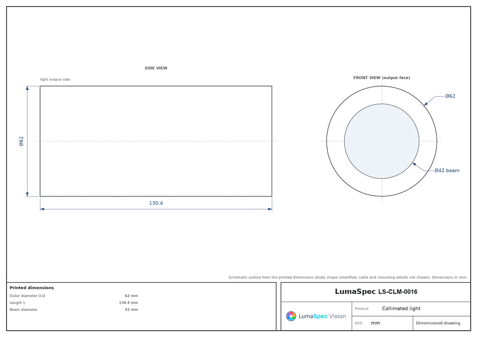Select the 'LumaSpec Vision' brand name text
477x337 pixels.
coord(322,316)
